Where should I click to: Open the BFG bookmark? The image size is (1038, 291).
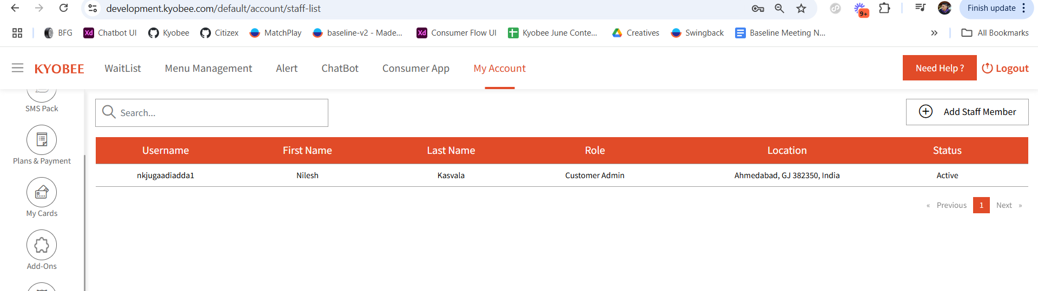click(58, 33)
